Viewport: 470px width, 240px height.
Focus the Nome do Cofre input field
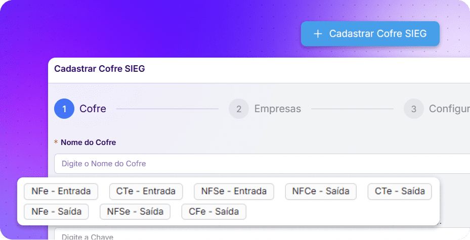pyautogui.click(x=262, y=164)
